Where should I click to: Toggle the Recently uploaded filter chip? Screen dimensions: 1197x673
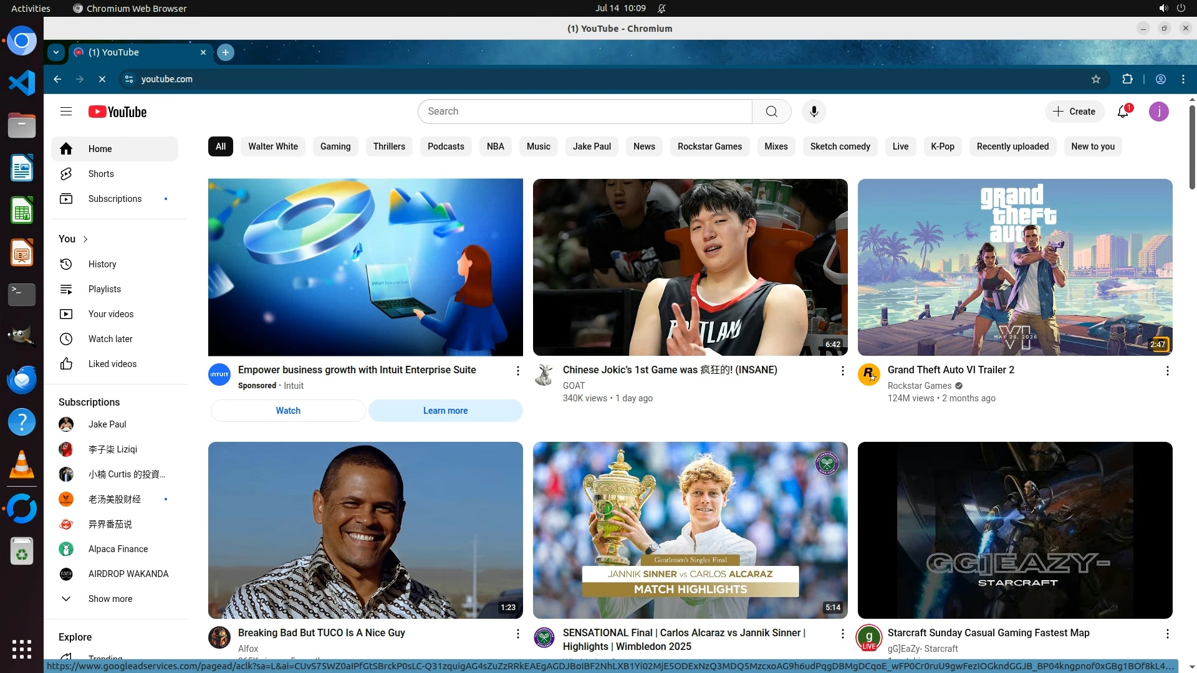pos(1012,146)
